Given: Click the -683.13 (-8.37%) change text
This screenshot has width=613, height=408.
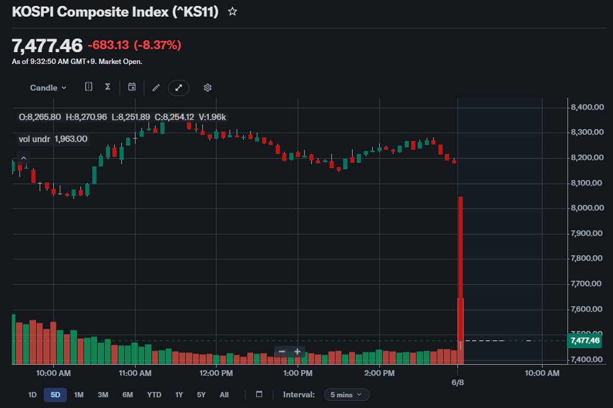Looking at the screenshot, I should point(134,45).
